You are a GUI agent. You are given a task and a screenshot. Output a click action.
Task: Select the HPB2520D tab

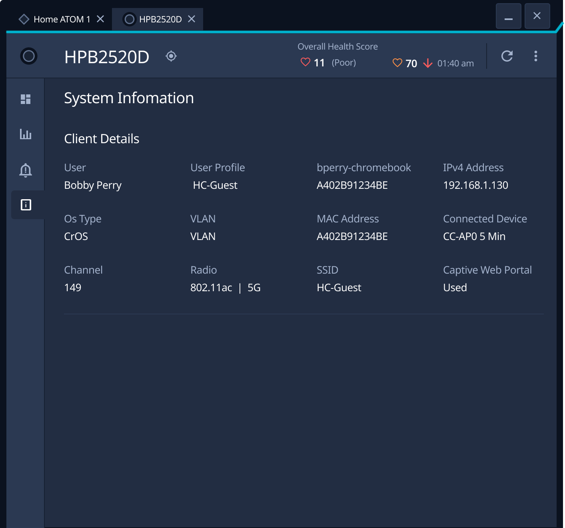pos(160,19)
